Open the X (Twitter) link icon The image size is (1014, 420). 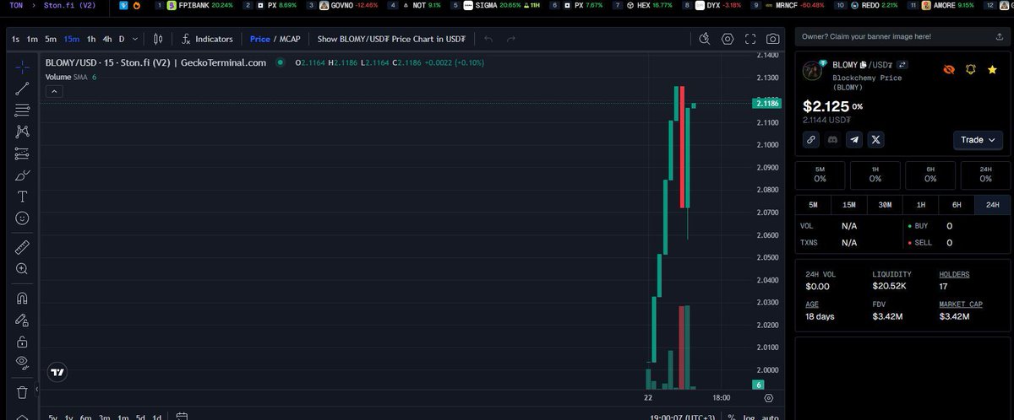tap(876, 140)
